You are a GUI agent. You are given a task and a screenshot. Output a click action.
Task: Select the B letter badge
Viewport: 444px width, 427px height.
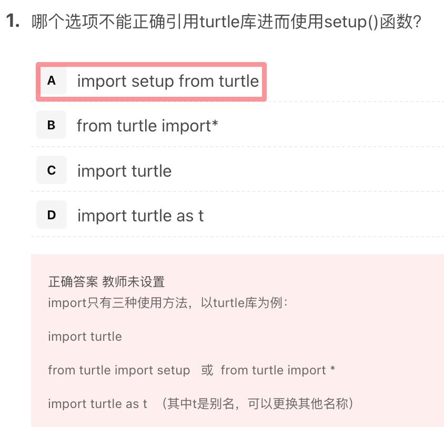point(51,125)
